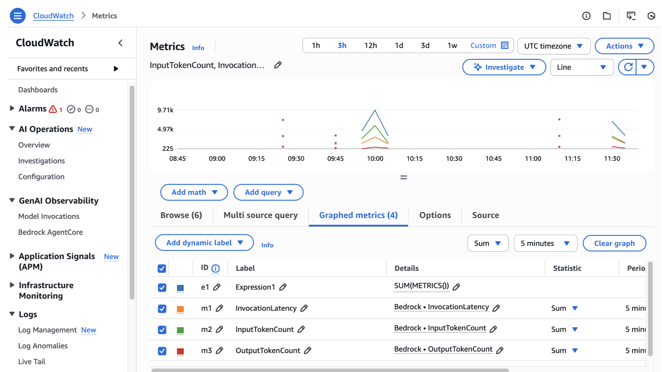Click the Clear graph button
The image size is (662, 372).
point(614,244)
